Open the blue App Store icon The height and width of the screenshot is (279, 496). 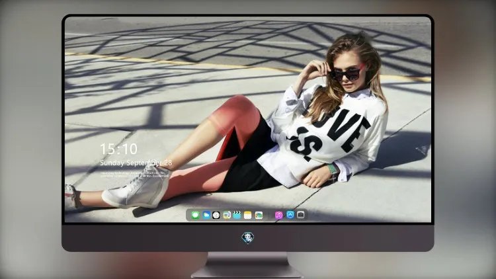click(290, 215)
